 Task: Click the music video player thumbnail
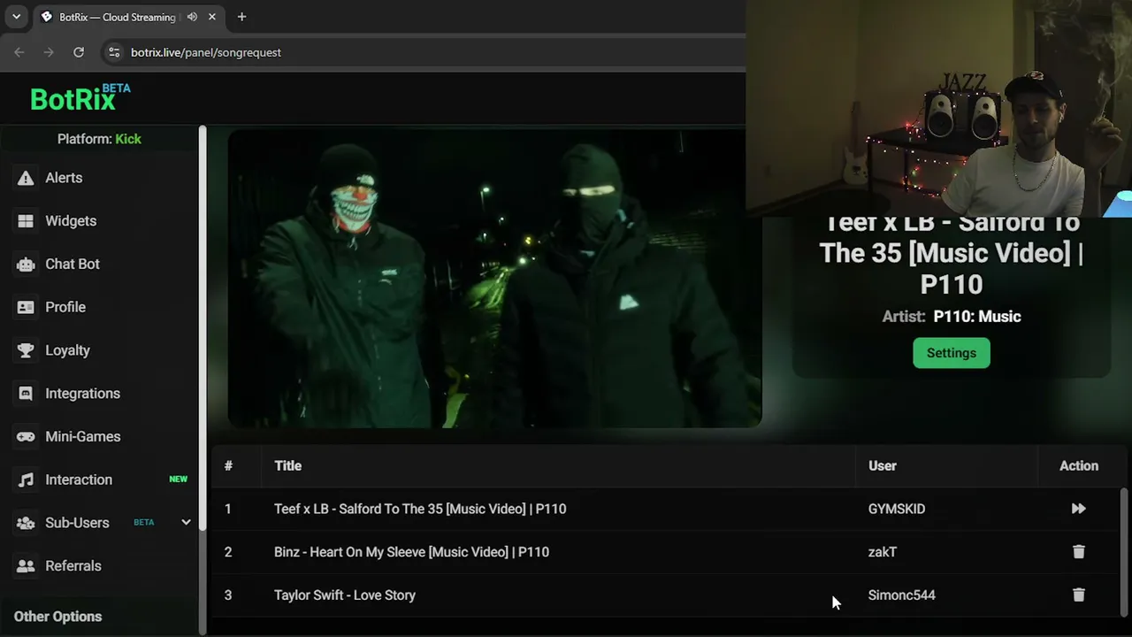coord(495,279)
